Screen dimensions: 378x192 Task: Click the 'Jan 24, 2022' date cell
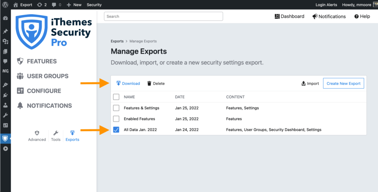(187, 129)
